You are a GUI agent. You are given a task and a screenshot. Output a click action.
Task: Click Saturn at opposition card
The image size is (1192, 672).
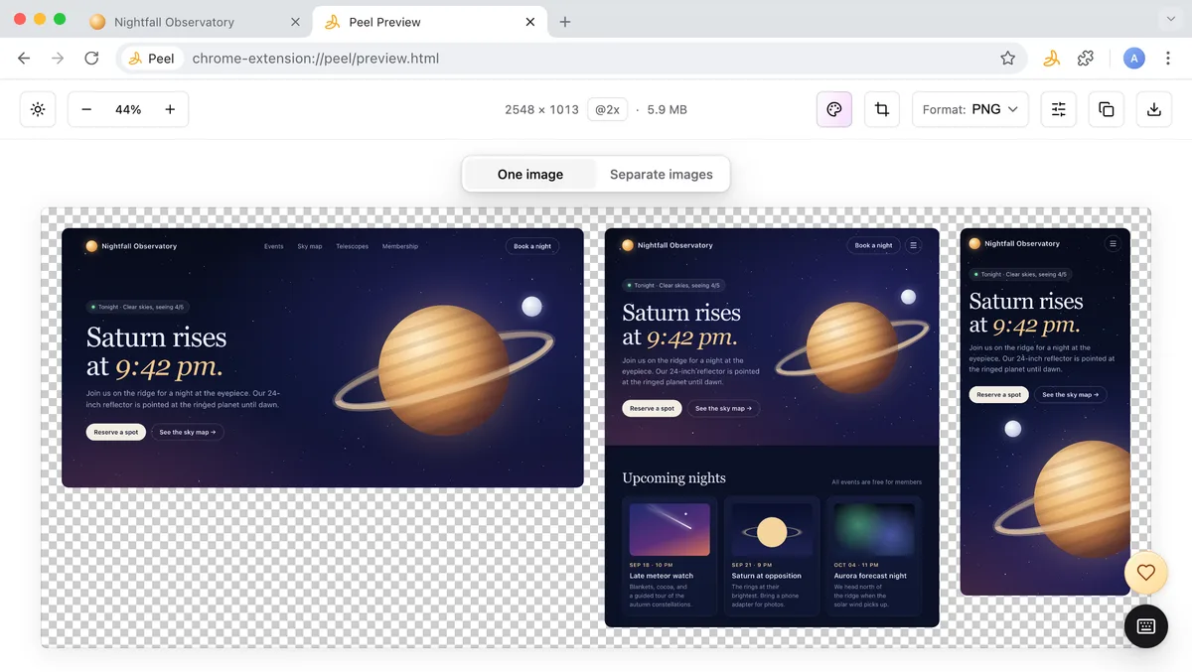pos(772,556)
